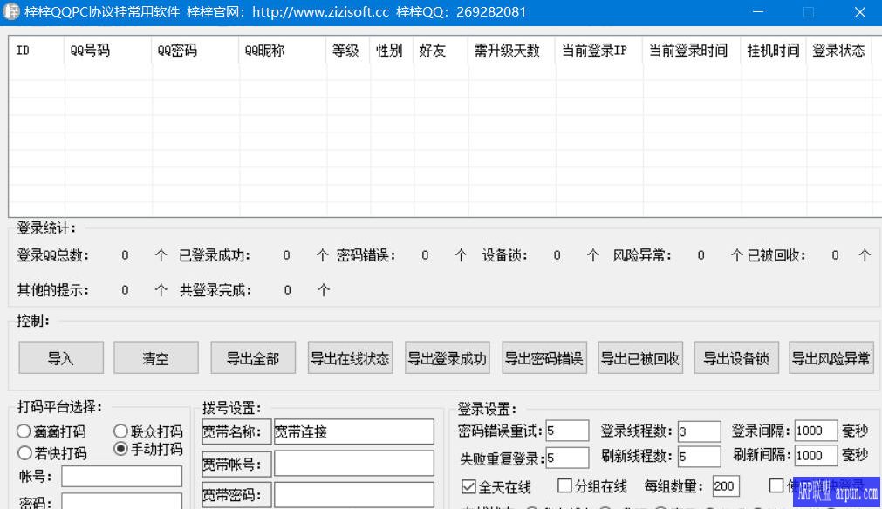Image resolution: width=882 pixels, height=509 pixels.
Task: Click the 好友 column header
Action: (x=441, y=51)
